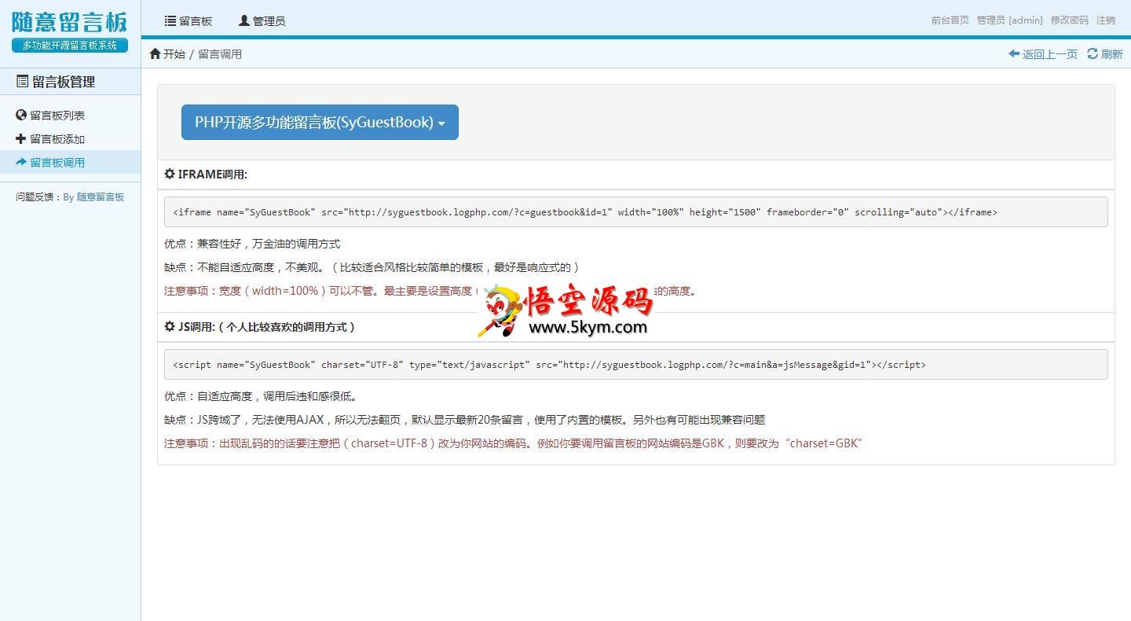
Task: Open 留言板列表 in the sidebar
Action: (x=57, y=116)
